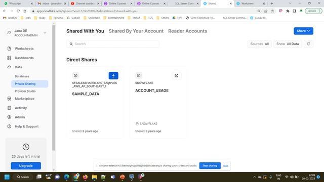
Task: Switch to the Worksheet browser tab
Action: [x=251, y=4]
